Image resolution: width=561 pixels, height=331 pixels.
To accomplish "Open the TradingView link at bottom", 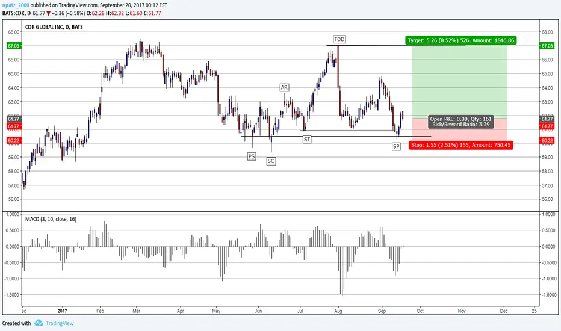I will click(60, 323).
